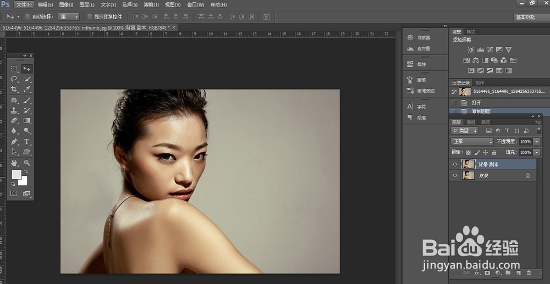
Task: Add Channel Mixer three-circles adjustment
Action: [504, 60]
